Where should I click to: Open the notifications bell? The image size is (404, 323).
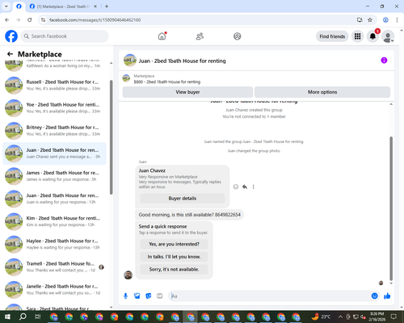(x=372, y=36)
